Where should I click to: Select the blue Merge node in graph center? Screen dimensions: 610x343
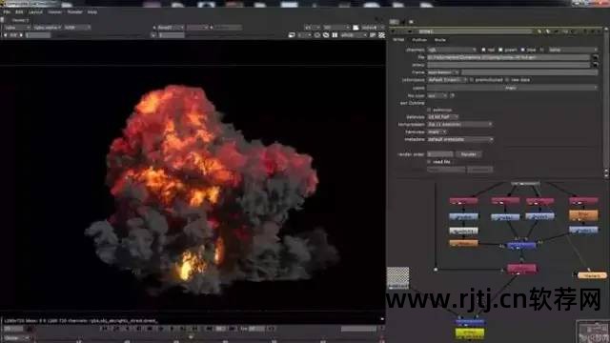pyautogui.click(x=521, y=246)
